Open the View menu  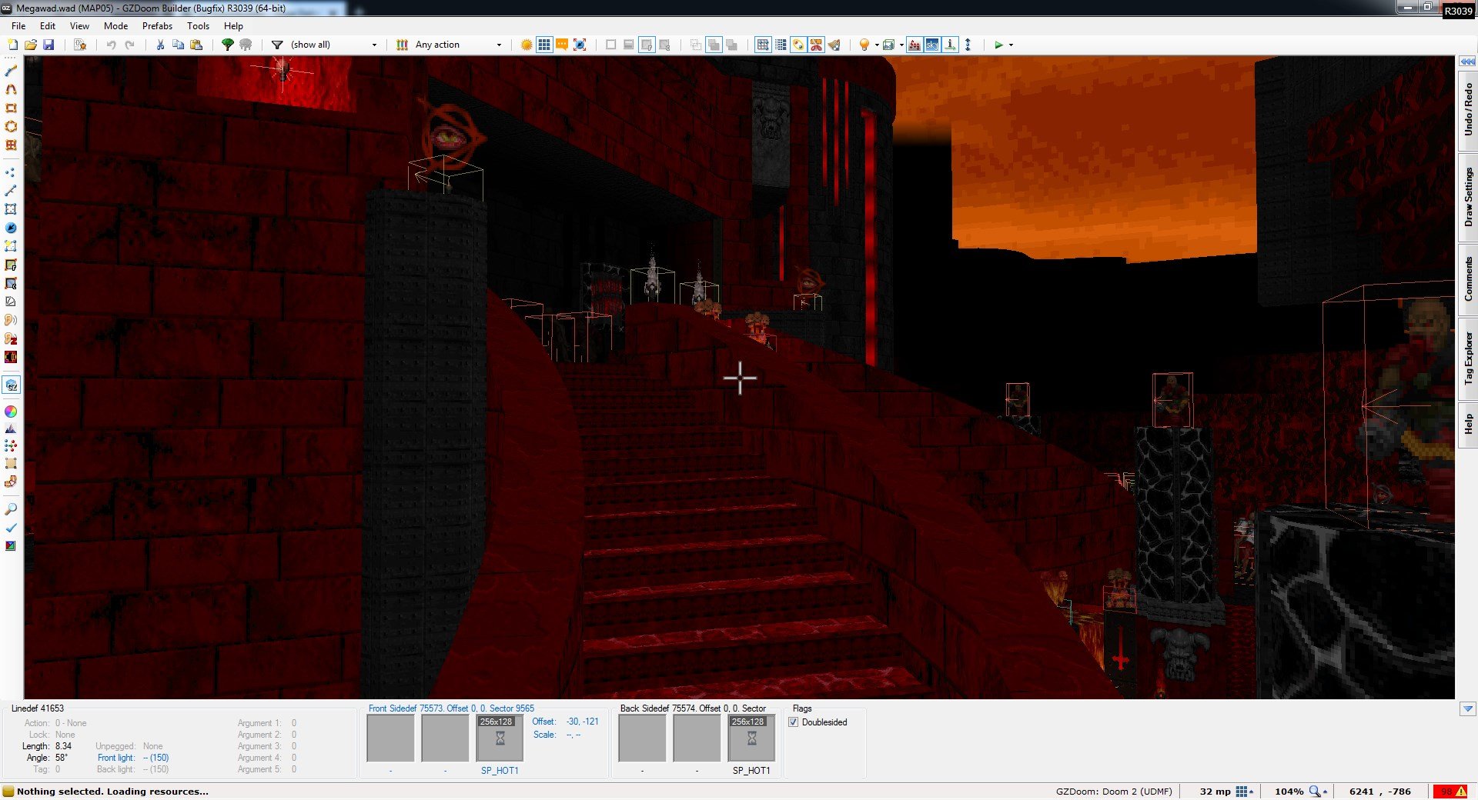(x=79, y=25)
